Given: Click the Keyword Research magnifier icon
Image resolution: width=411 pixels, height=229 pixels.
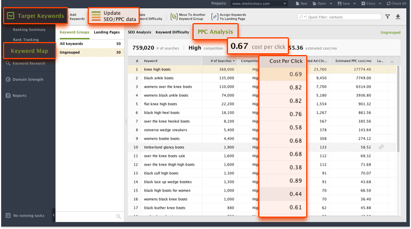Looking at the screenshot, I should point(8,63).
